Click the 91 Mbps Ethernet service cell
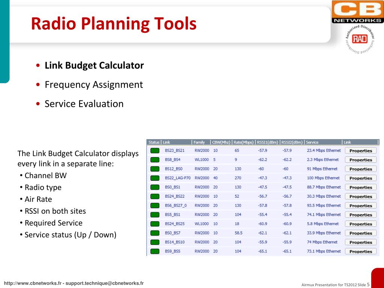This screenshot has width=384, height=288. pos(322,169)
